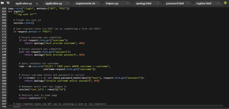The height and width of the screenshot is (109, 229).
Task: Close the password.html tab
Action: [188, 3]
